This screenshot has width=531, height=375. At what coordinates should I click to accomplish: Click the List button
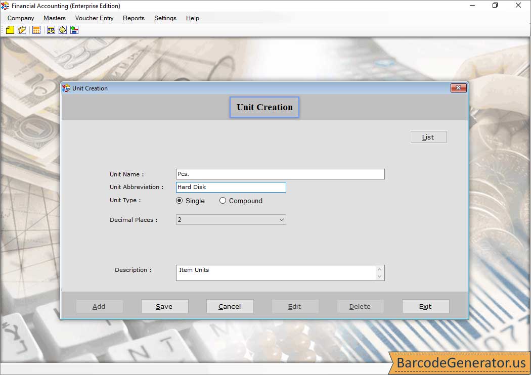428,137
